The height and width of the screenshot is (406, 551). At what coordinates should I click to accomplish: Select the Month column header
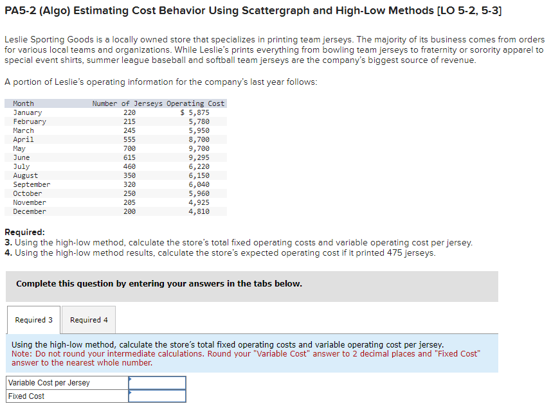[x=23, y=103]
